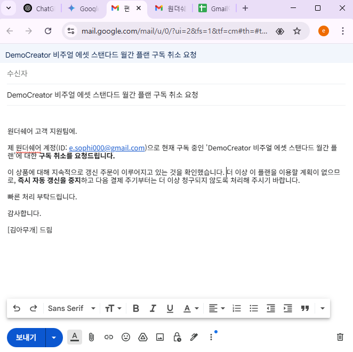
Task: Open a new browser tab
Action: 245,9
